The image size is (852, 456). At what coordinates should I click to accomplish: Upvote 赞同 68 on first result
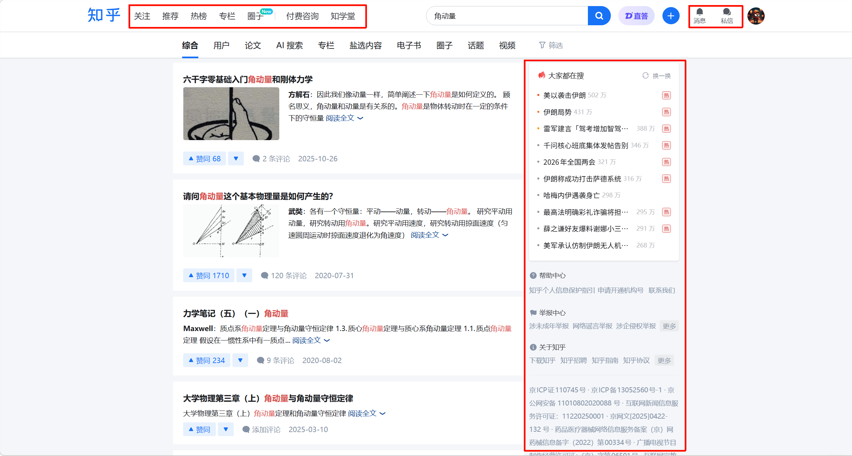[204, 159]
